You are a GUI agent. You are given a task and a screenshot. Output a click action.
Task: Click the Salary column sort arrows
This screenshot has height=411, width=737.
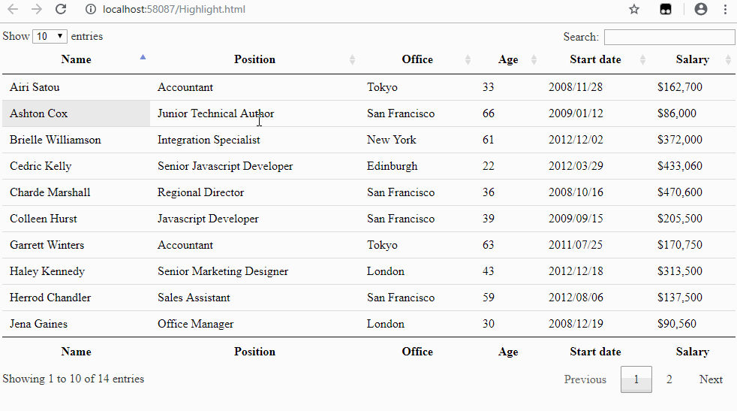(728, 59)
